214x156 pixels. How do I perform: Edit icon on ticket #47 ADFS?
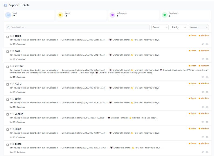pos(203,92)
